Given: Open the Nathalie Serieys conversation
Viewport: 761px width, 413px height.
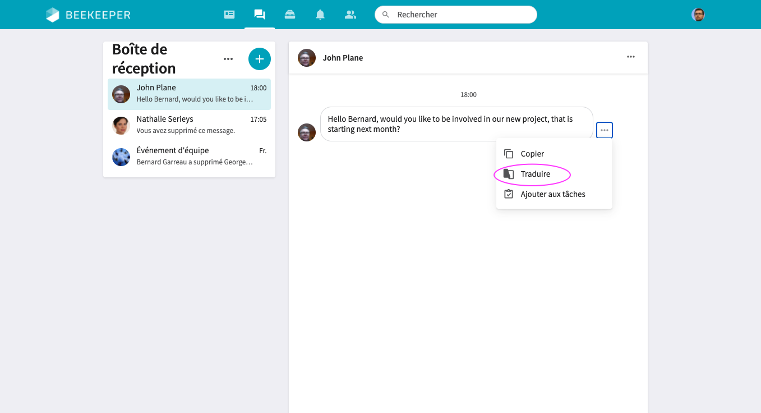Looking at the screenshot, I should (189, 125).
